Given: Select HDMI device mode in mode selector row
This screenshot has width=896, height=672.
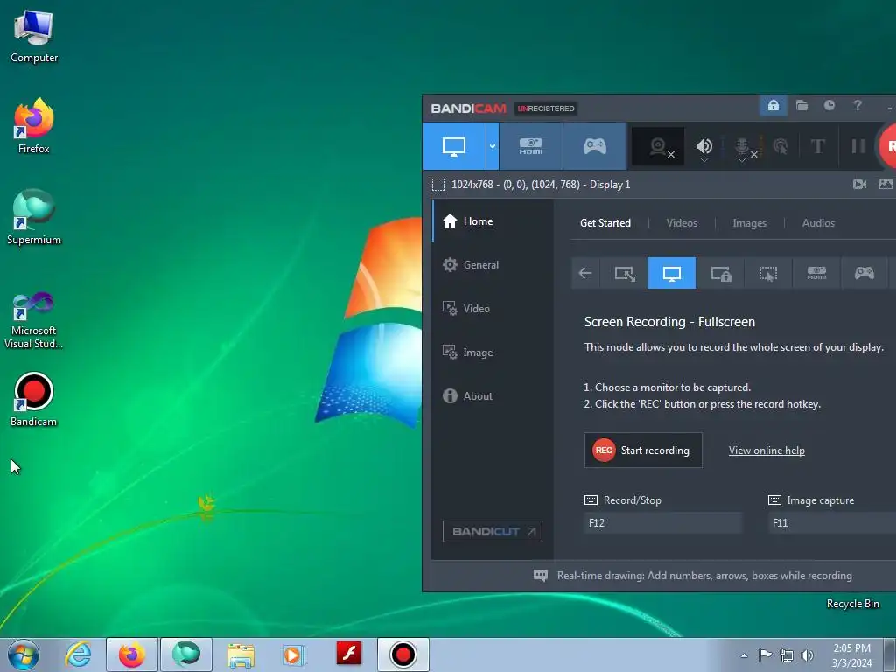Looking at the screenshot, I should pos(816,273).
